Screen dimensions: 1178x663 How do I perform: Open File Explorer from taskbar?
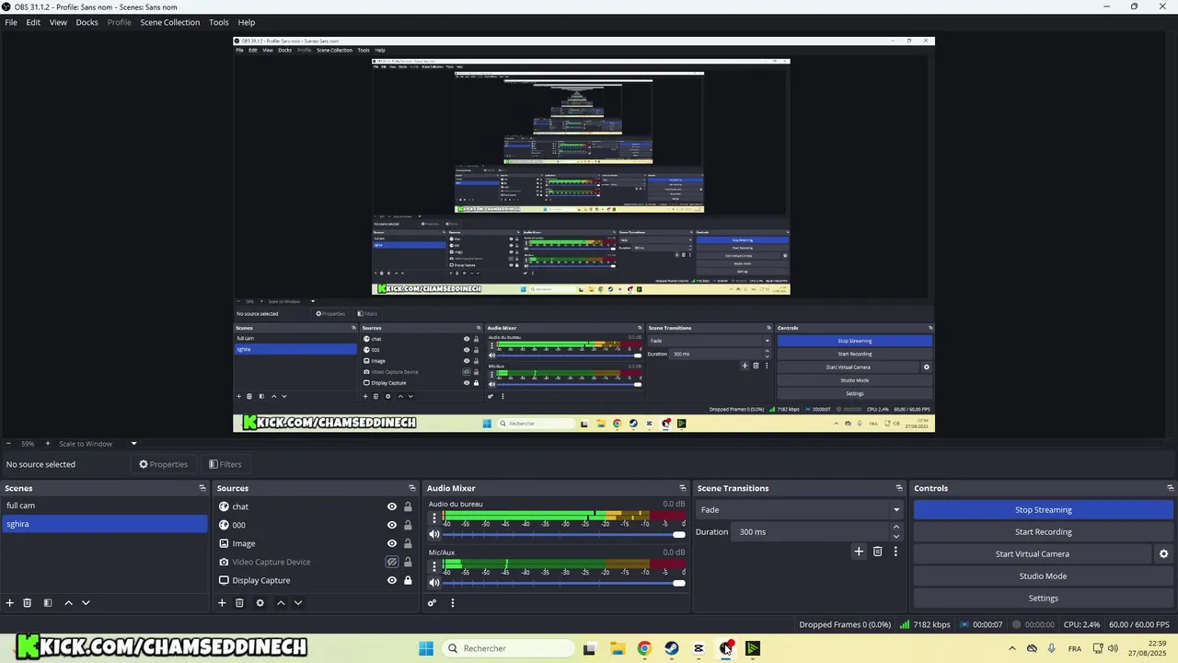pyautogui.click(x=617, y=648)
